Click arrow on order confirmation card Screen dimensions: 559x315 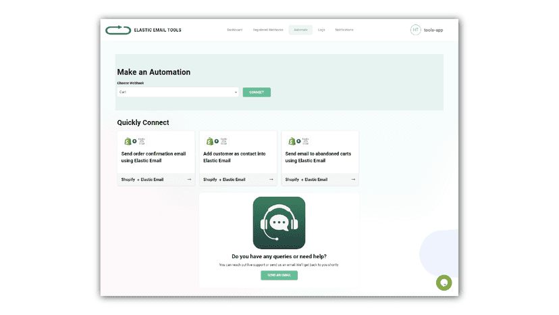tap(189, 179)
